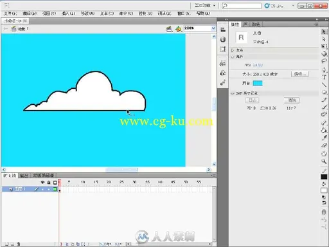Open the Properties panel options menu
Image resolution: width=329 pixels, height=247 pixels.
(317, 24)
